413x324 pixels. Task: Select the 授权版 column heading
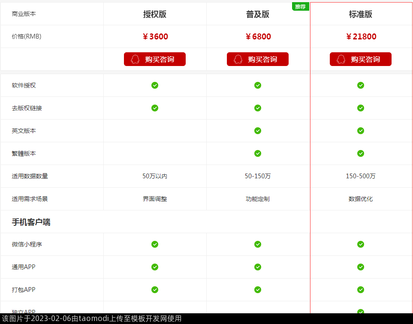coord(155,14)
